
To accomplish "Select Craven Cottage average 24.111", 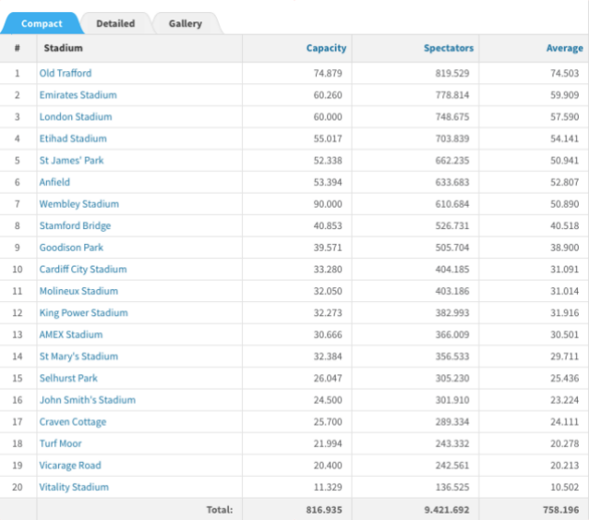I will 565,422.
